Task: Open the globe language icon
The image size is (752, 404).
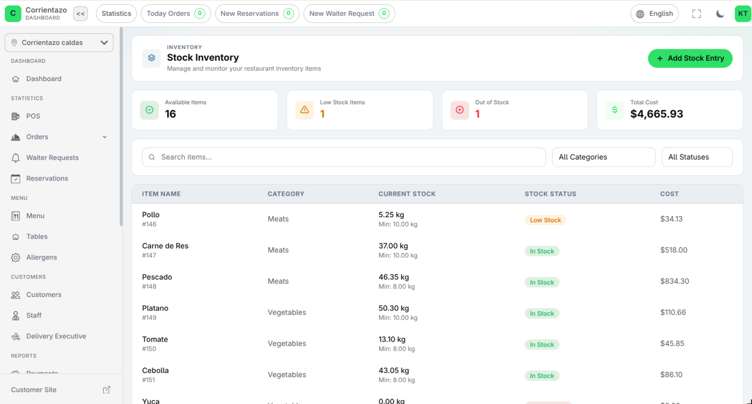Action: [640, 14]
